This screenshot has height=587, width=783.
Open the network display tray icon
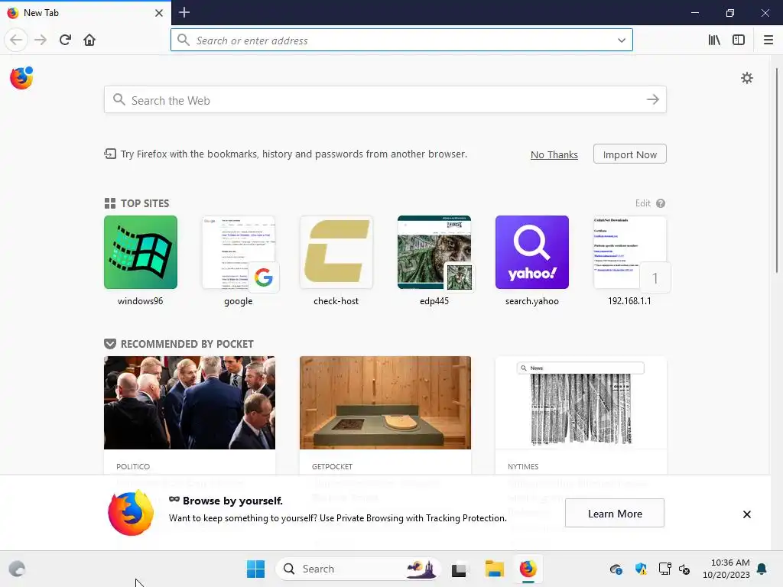pyautogui.click(x=665, y=569)
